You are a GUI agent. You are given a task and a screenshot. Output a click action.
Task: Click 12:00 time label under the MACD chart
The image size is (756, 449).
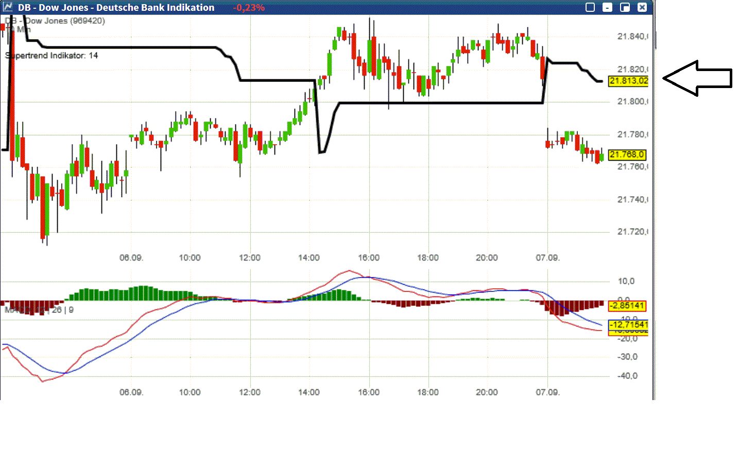[250, 392]
